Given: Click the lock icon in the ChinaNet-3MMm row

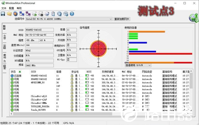Looking at the screenshot, I should click(x=72, y=103).
